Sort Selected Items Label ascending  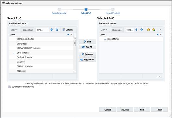tap(158, 34)
